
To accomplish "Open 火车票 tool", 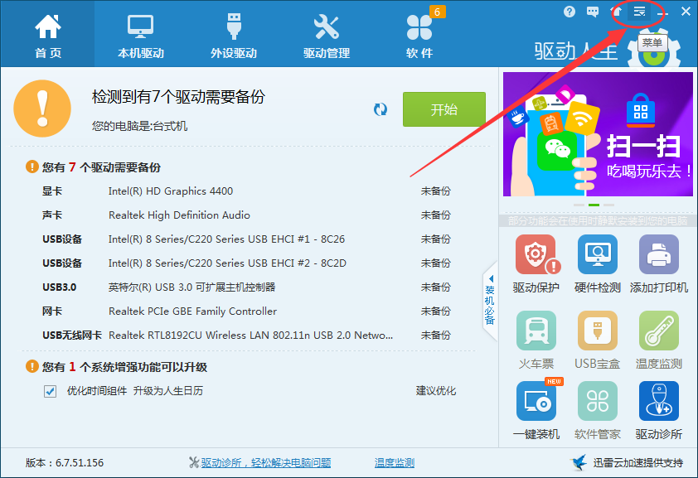I will tap(536, 340).
